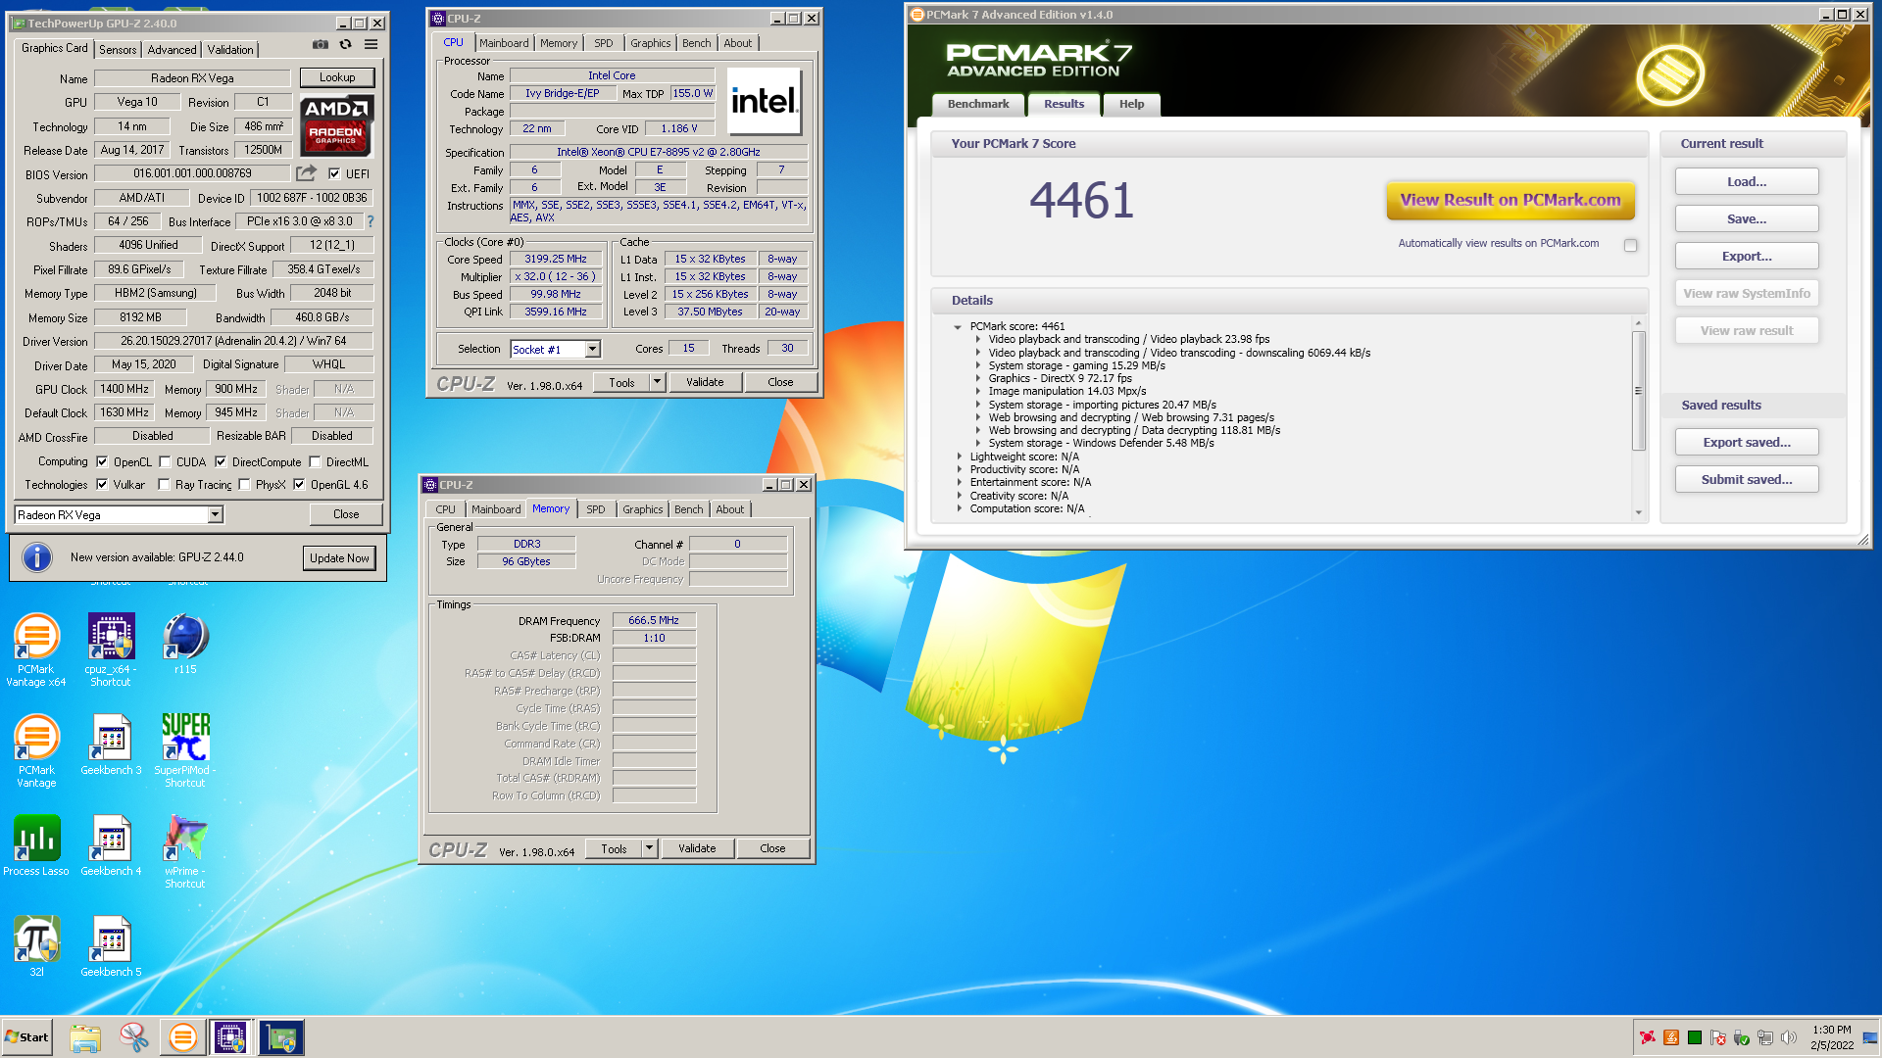Viewport: 1882px width, 1058px height.
Task: Toggle DirectML checkbox
Action: (315, 461)
